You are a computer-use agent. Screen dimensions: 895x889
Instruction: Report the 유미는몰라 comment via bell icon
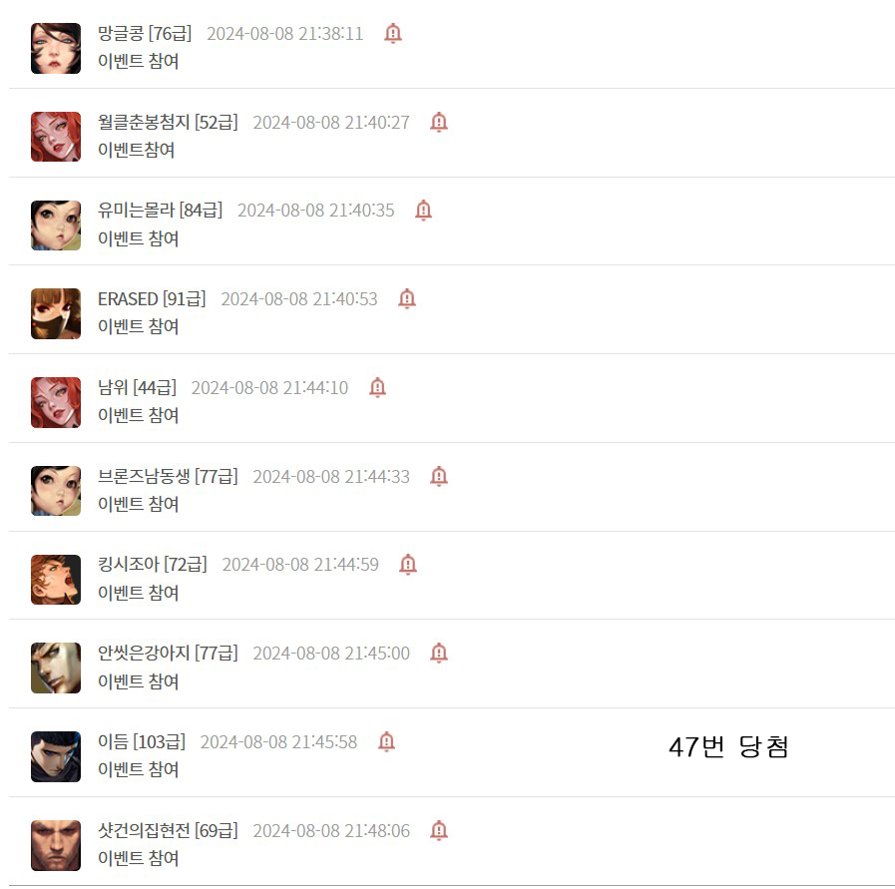tap(423, 211)
